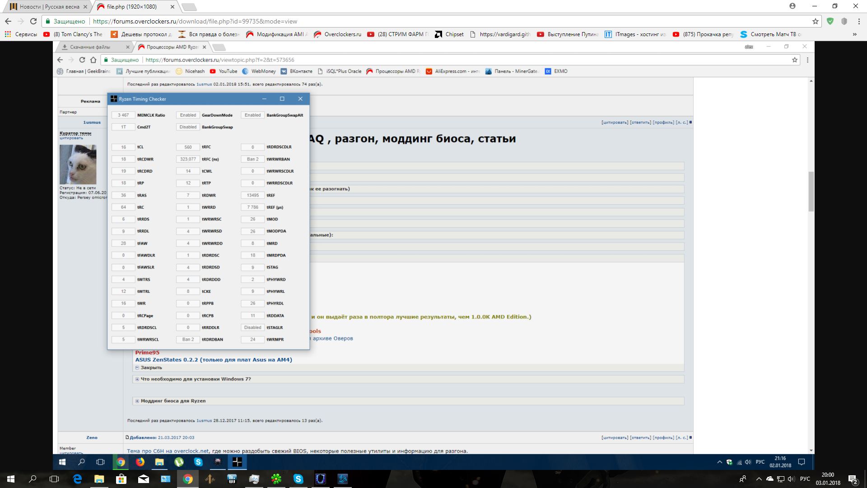Switch РУС input language indicator

click(805, 479)
